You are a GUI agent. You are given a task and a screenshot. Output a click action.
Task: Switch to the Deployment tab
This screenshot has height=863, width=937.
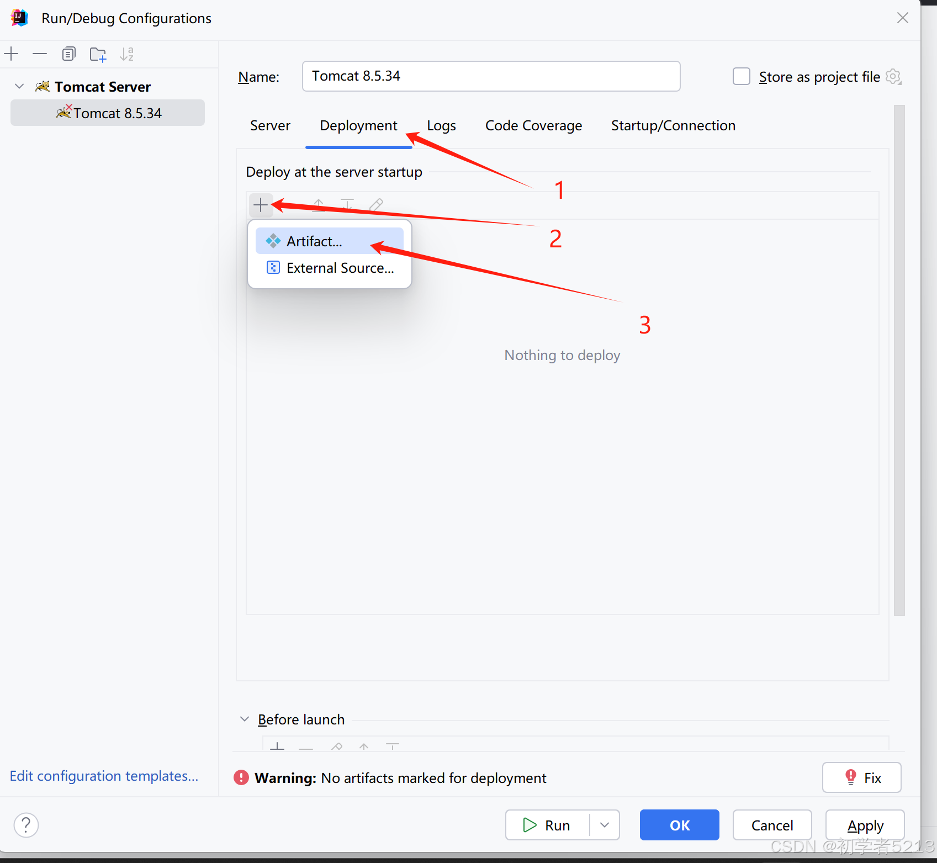pos(358,126)
